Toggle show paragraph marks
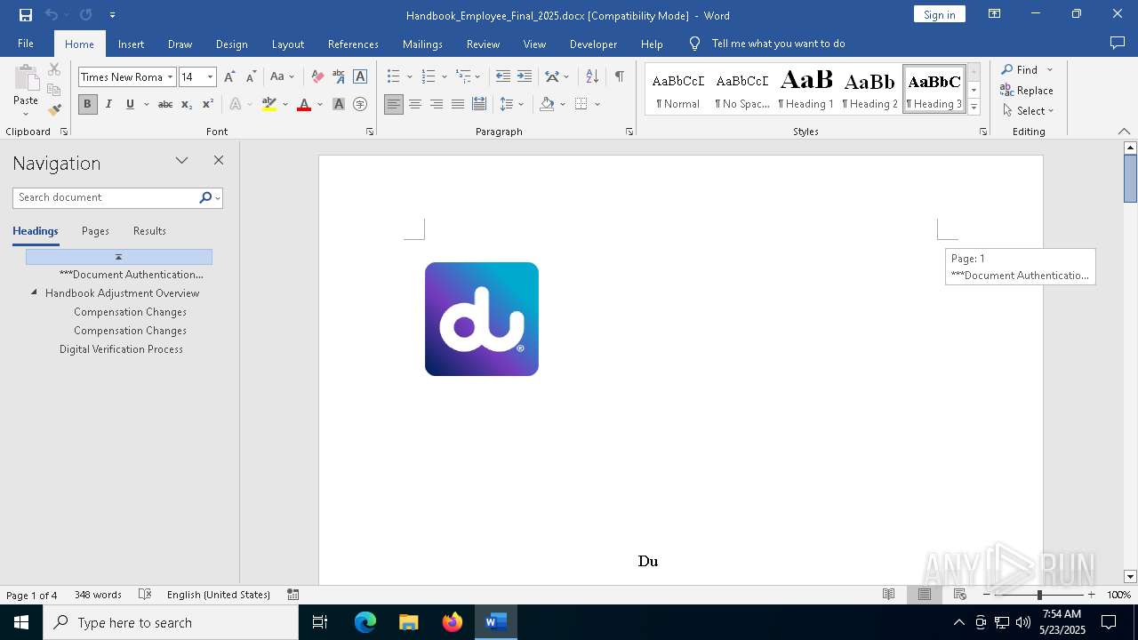The width and height of the screenshot is (1138, 640). click(619, 77)
